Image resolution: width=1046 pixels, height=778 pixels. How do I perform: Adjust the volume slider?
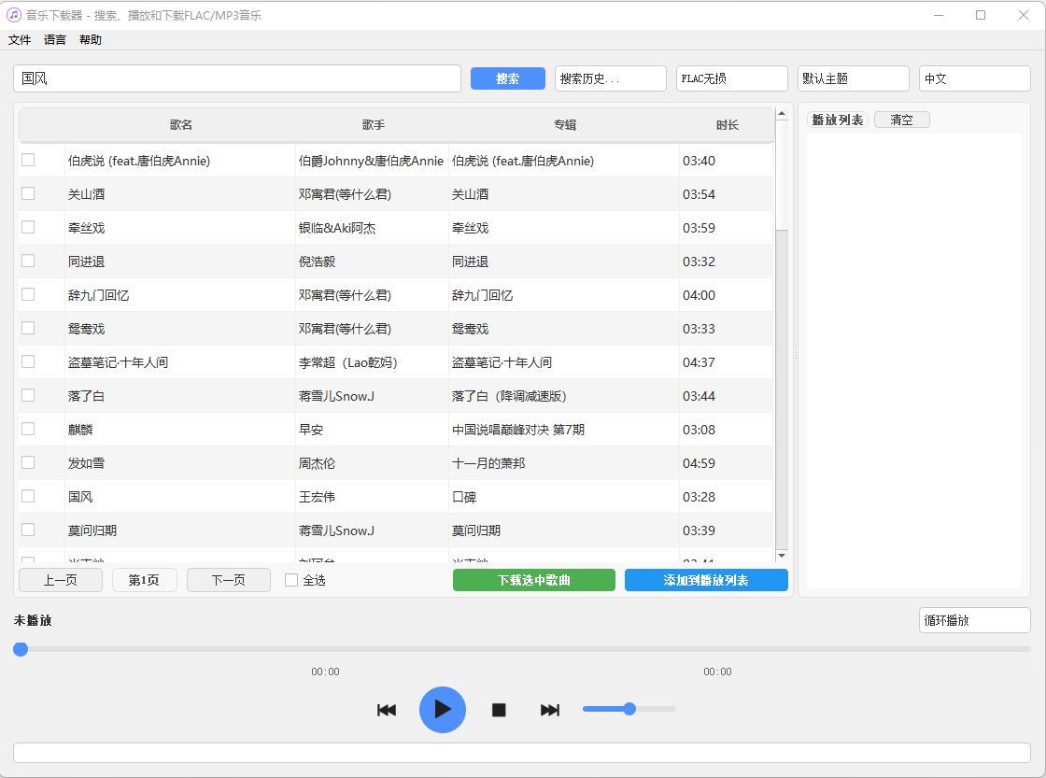click(629, 709)
